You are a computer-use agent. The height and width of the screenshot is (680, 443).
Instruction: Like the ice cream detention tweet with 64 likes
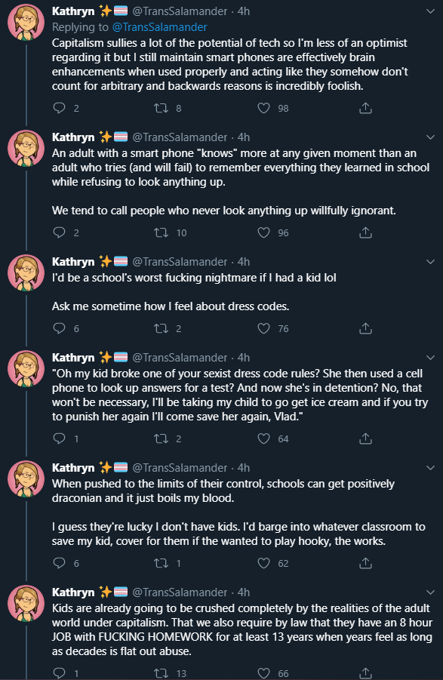click(x=264, y=438)
